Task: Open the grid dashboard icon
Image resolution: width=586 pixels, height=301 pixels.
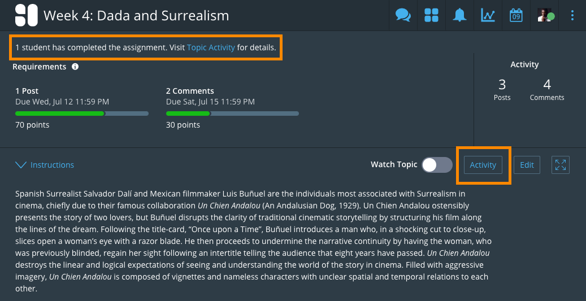Action: [431, 15]
